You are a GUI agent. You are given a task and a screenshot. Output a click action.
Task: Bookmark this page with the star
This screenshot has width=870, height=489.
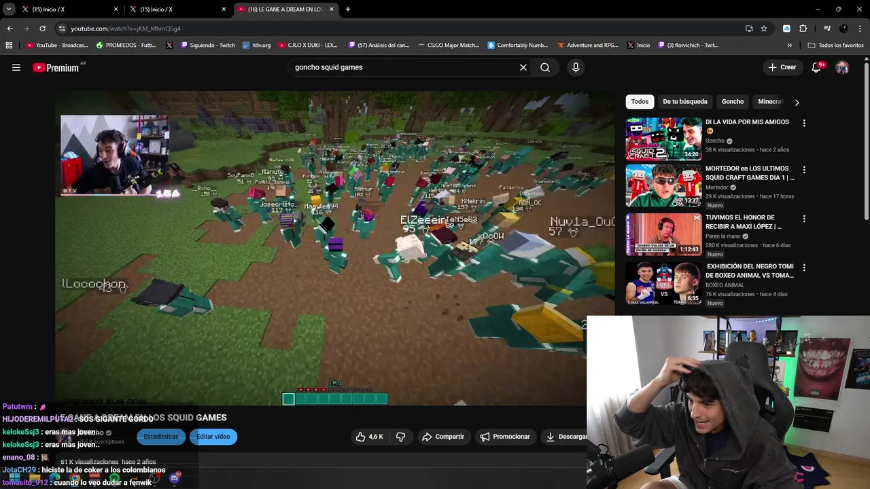[764, 29]
